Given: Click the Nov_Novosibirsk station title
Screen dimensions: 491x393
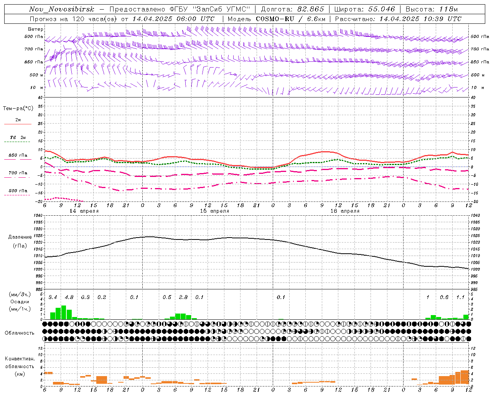Looking at the screenshot, I should tap(62, 9).
